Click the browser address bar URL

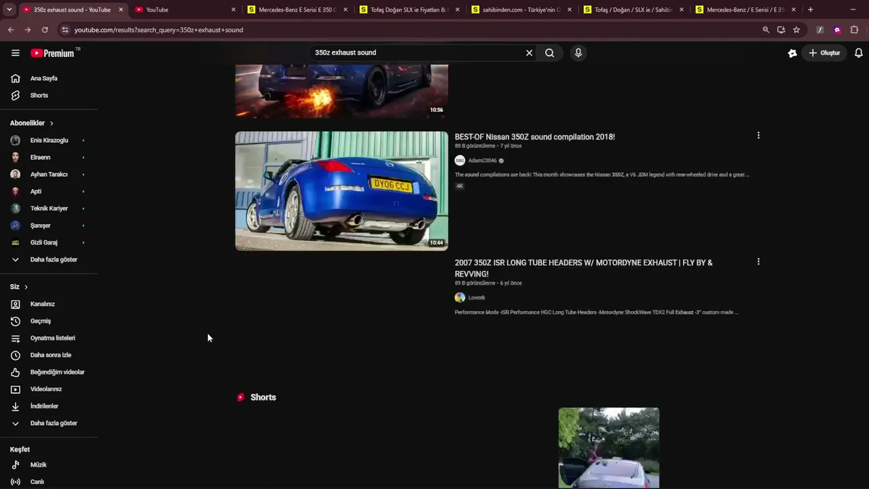pos(159,30)
